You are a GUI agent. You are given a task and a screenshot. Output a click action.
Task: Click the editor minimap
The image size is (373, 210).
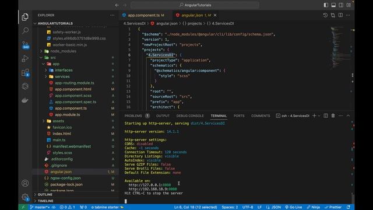click(x=340, y=48)
